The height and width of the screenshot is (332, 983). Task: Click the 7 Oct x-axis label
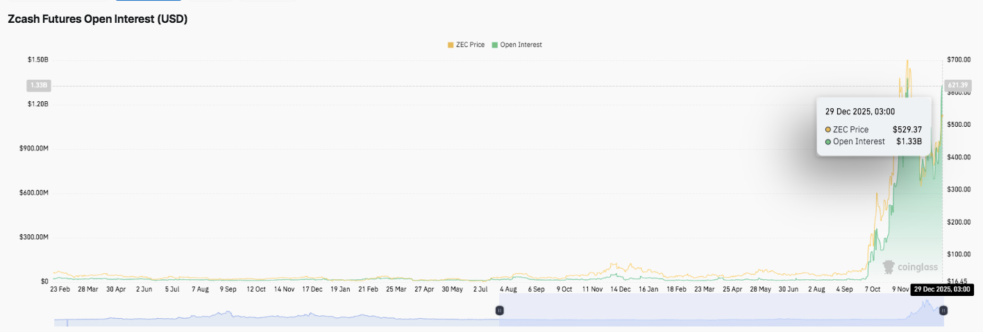pos(871,289)
